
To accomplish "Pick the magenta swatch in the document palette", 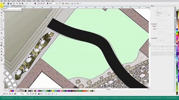I will point(38,91).
